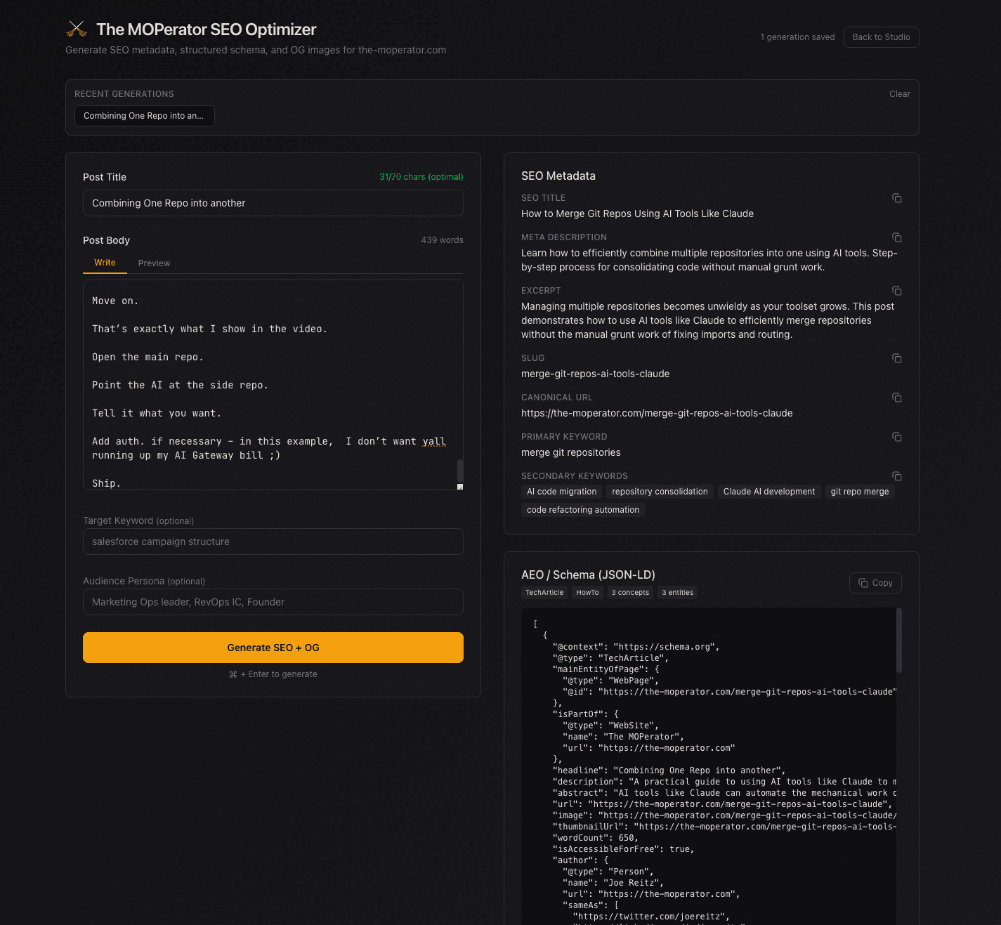Copy the Secondary Keywords list
1001x925 pixels.
tap(897, 476)
